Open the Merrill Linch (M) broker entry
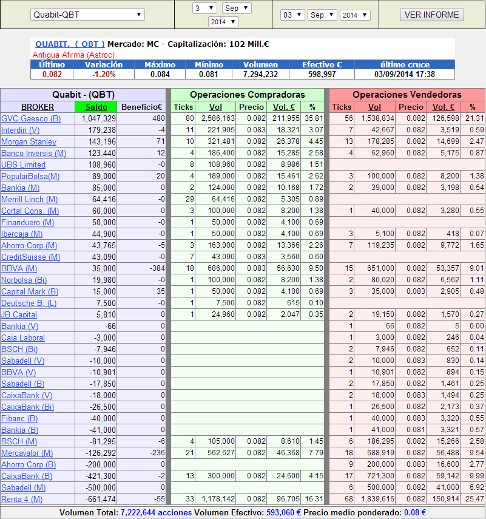486x519 pixels. (x=29, y=199)
